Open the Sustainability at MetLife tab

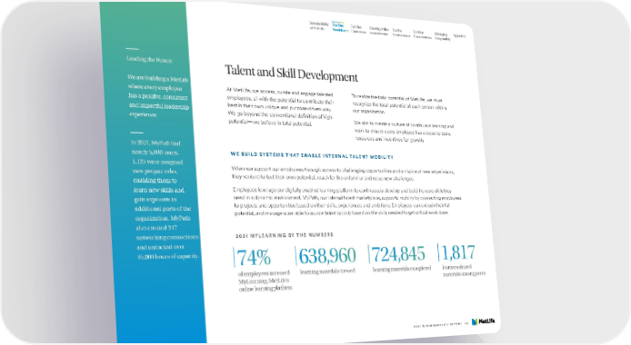click(319, 26)
